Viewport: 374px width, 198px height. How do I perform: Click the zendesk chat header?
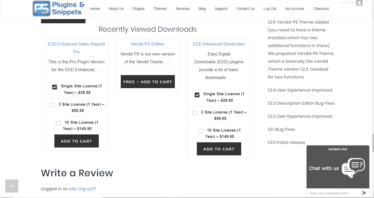[338, 149]
